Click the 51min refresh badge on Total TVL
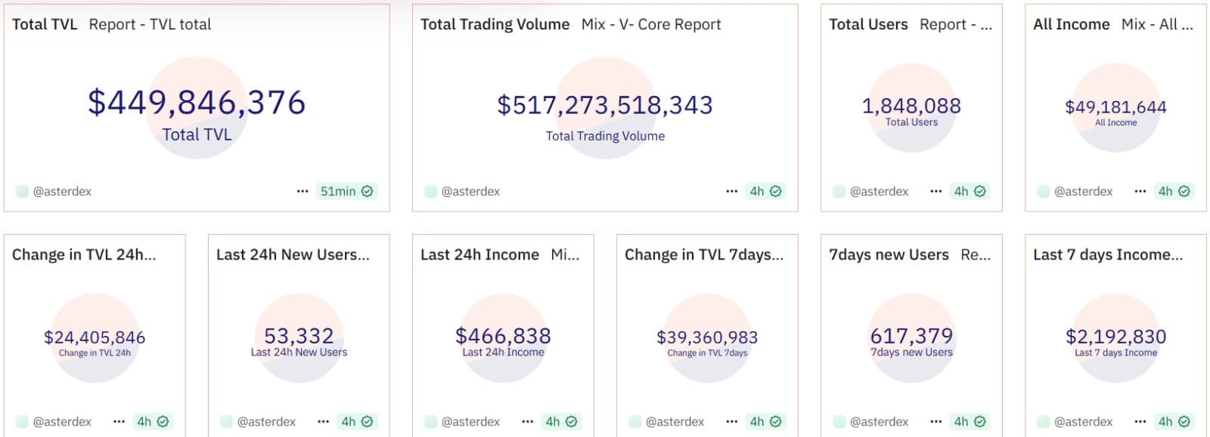 pyautogui.click(x=338, y=192)
